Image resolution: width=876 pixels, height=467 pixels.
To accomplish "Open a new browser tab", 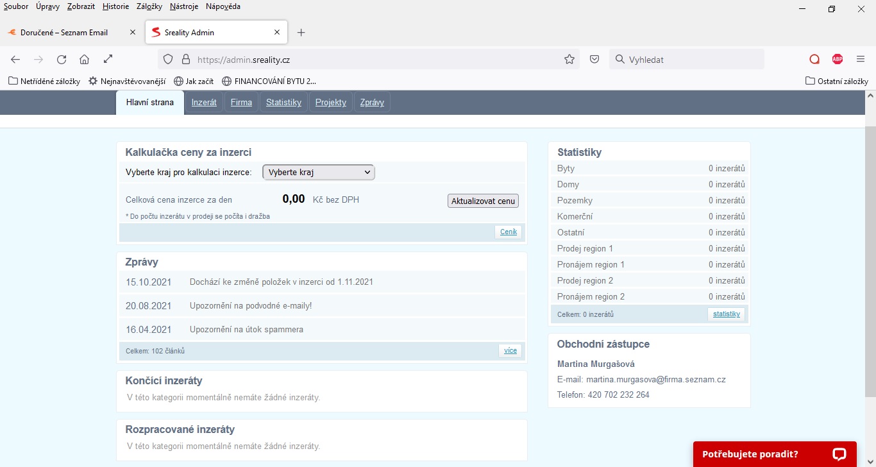I will tap(301, 33).
